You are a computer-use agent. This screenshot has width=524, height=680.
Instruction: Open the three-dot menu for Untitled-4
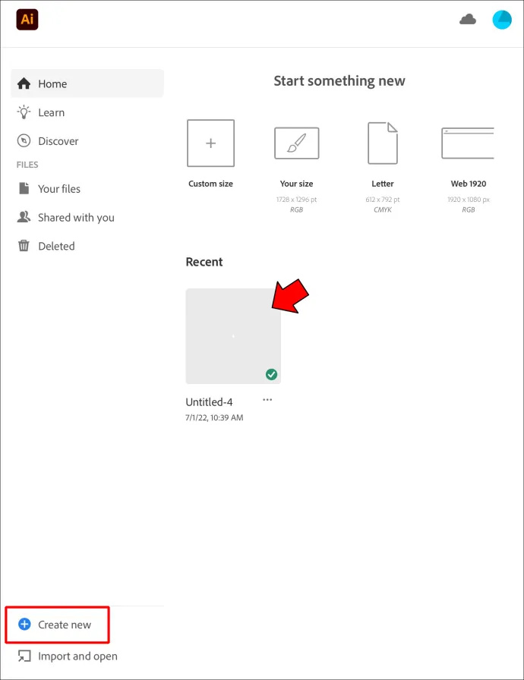point(267,400)
